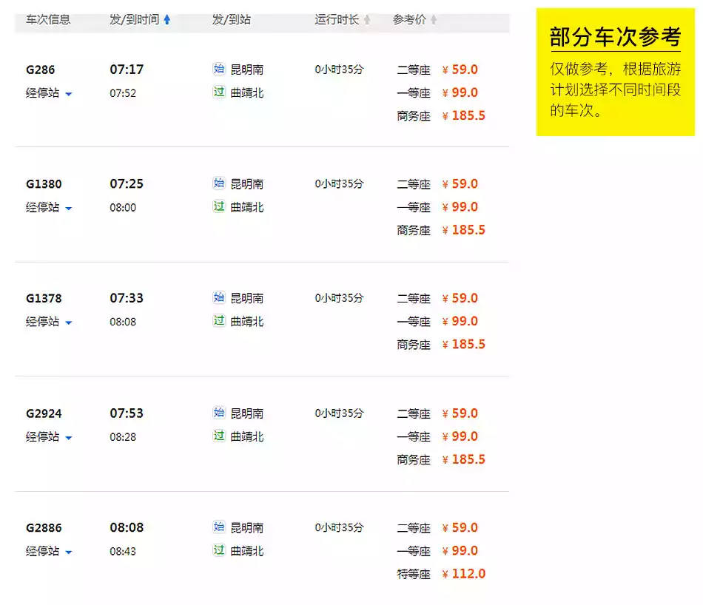Image resolution: width=703 pixels, height=605 pixels.
Task: Expand 经停站 stops for train G1378
Action: [68, 322]
